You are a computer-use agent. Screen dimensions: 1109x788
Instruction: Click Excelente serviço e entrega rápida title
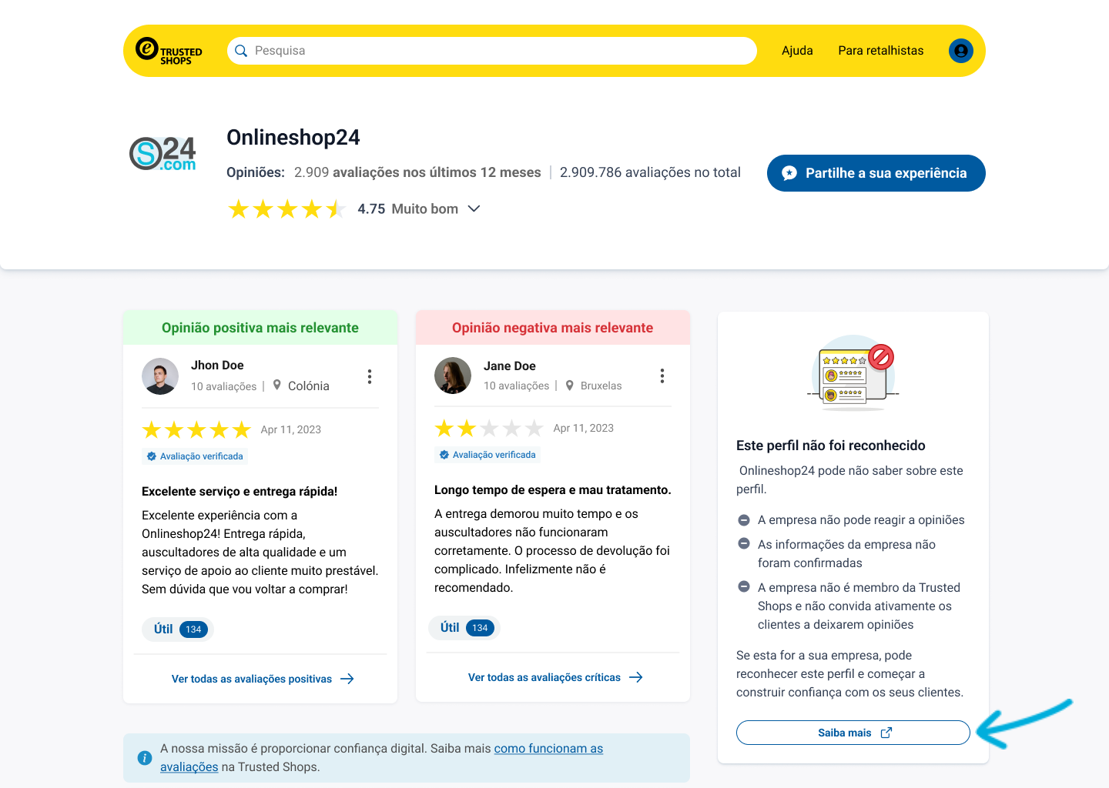point(240,492)
